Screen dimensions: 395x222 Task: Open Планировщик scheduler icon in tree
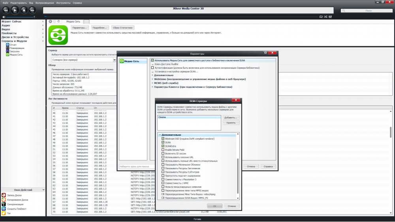(8, 48)
